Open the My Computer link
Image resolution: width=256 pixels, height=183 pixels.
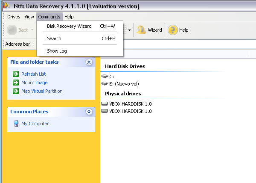point(35,124)
